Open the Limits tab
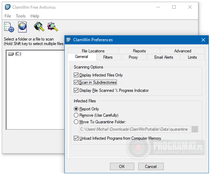The height and width of the screenshot is (175, 211). pyautogui.click(x=192, y=57)
